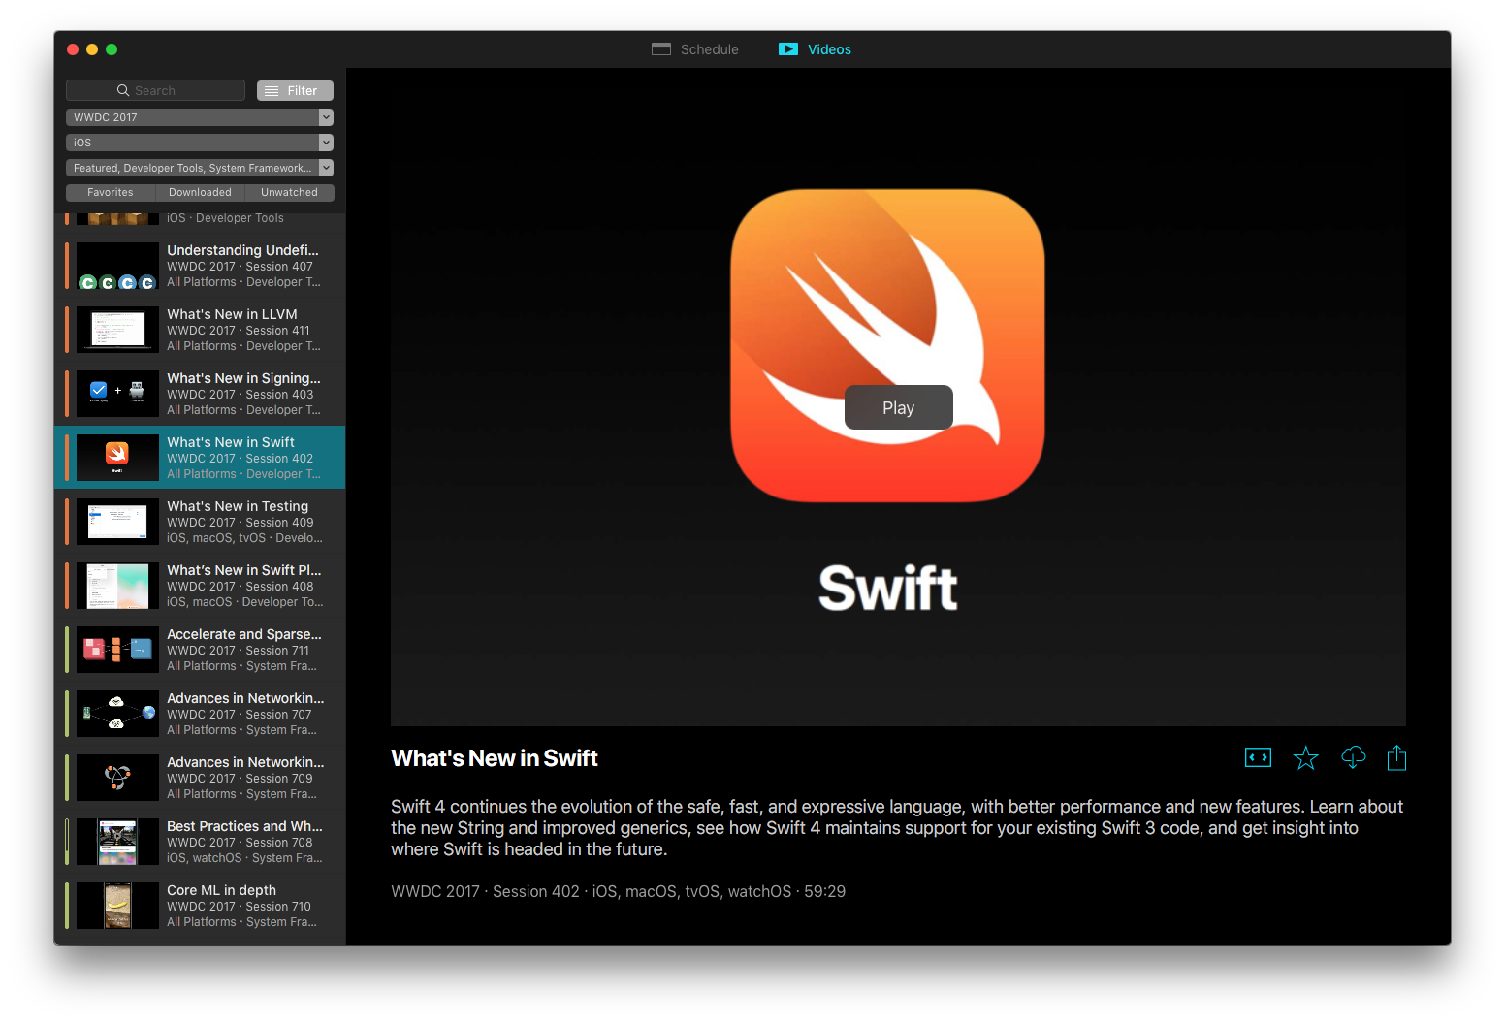Click the WWDC 2017 · Session 411 text
The width and height of the screenshot is (1505, 1023).
pos(239,331)
